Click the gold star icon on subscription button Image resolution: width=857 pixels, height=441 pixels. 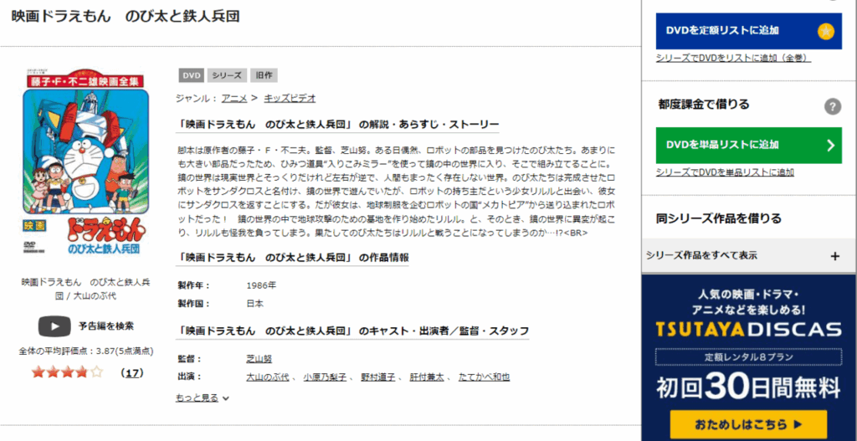[x=825, y=32]
